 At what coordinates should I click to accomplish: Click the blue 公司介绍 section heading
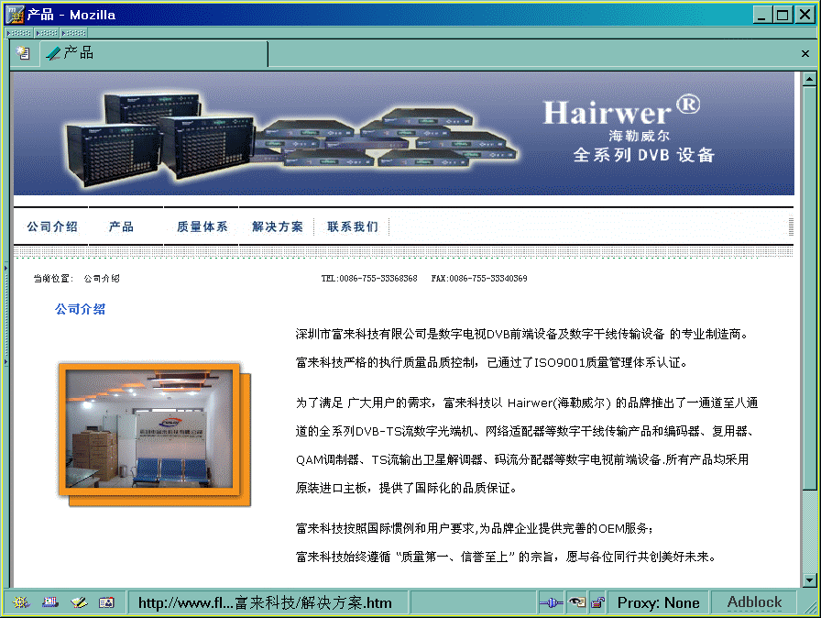click(80, 310)
